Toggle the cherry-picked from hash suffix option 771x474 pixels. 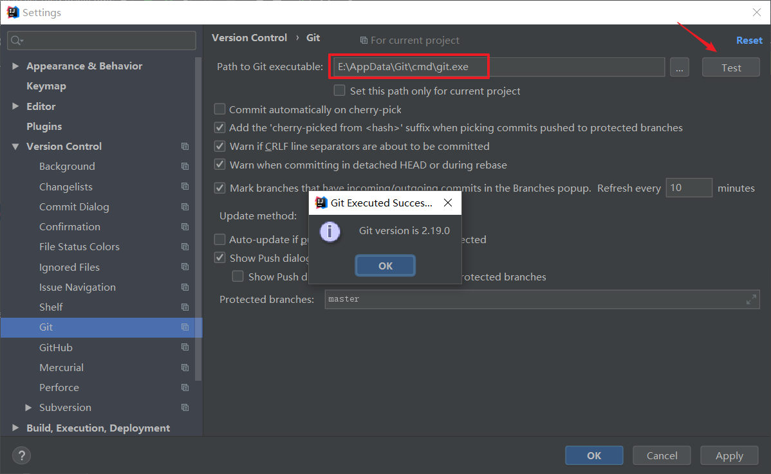tap(220, 128)
